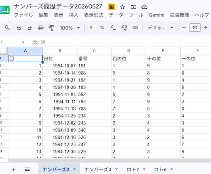Star this spreadsheet
The width and height of the screenshot is (211, 174).
122,7
